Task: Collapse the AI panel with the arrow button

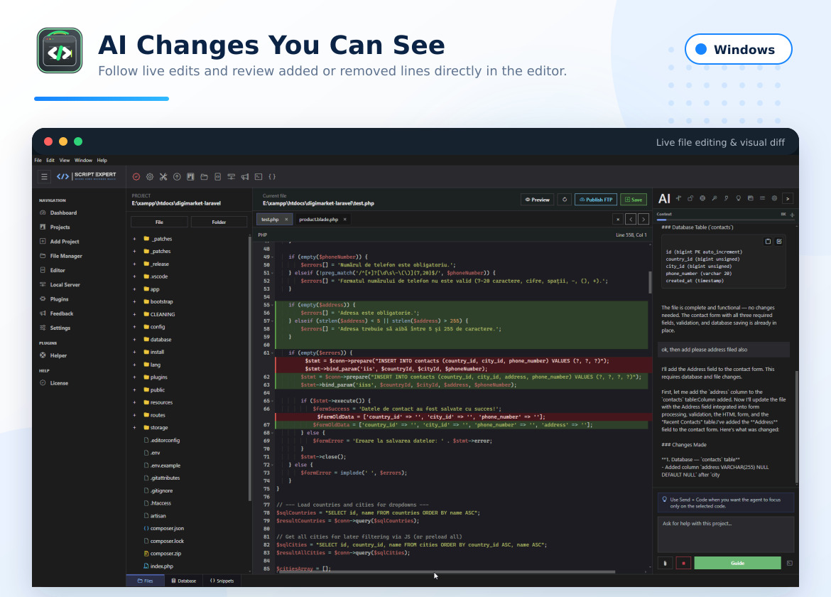Action: tap(788, 198)
